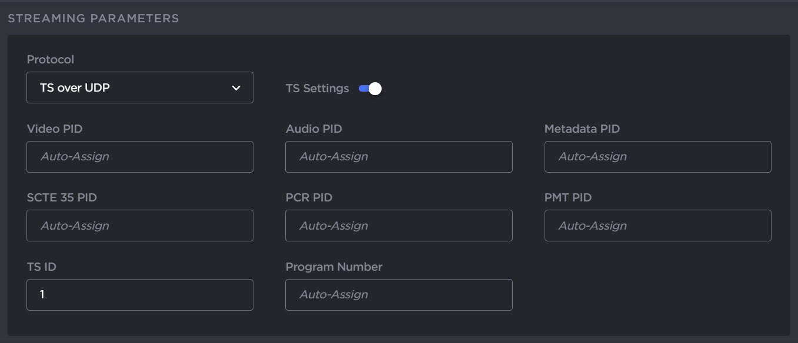Click the Program Number label text
798x343 pixels.
(333, 267)
